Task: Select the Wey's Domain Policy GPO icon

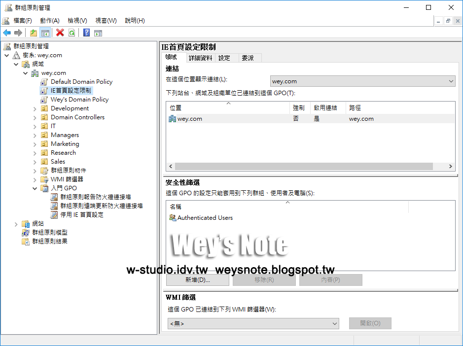Action: 44,100
